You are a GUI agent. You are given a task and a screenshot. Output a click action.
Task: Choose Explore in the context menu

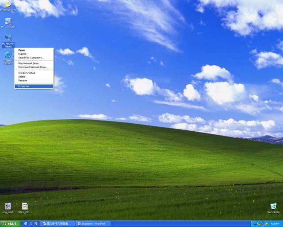click(x=34, y=54)
